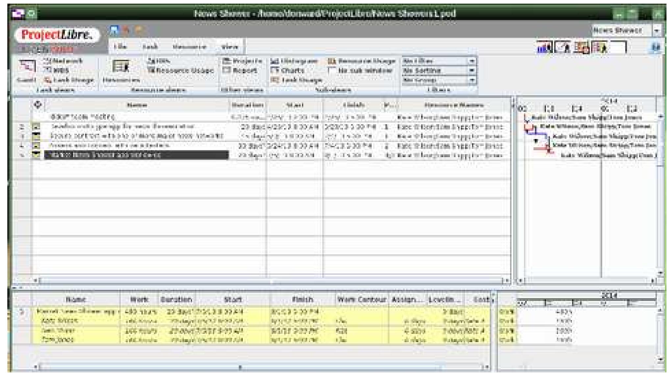This screenshot has width=670, height=373.
Task: Open the WBS view
Action: pos(60,70)
